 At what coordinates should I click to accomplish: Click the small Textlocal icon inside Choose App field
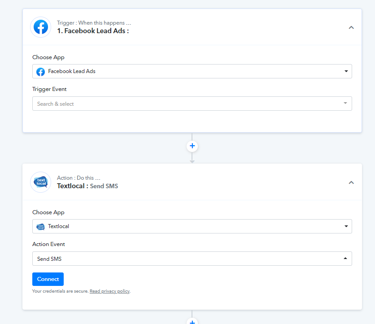tap(40, 226)
